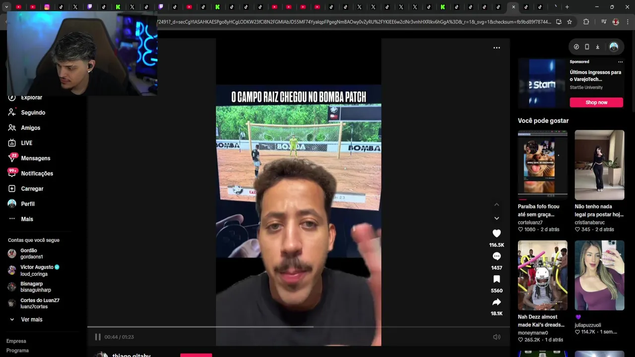Screen dimensions: 635x357
Task: Open the tab search dropdown arrow
Action: pos(6,7)
